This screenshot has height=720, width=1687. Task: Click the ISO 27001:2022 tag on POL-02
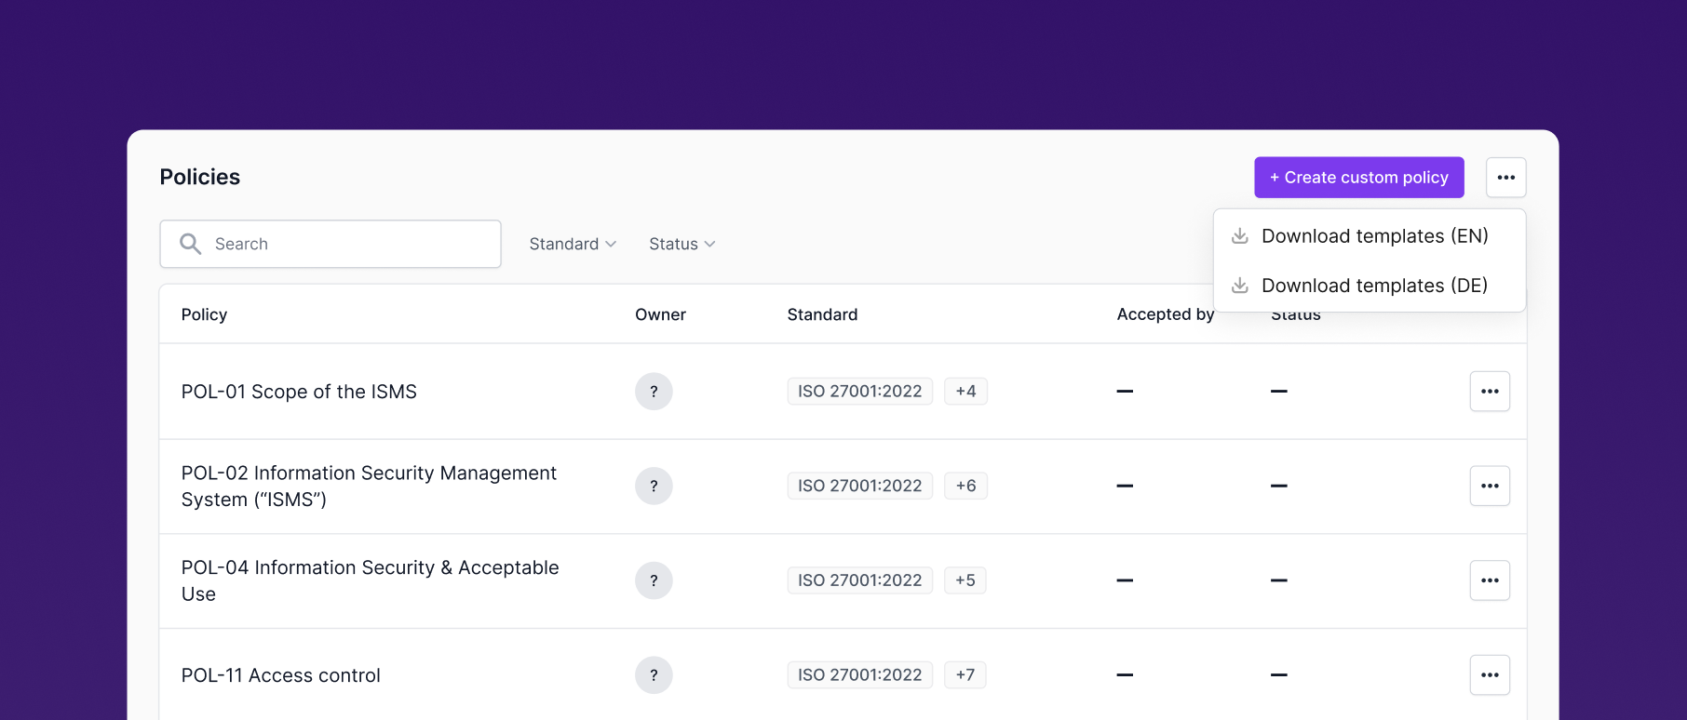coord(859,486)
